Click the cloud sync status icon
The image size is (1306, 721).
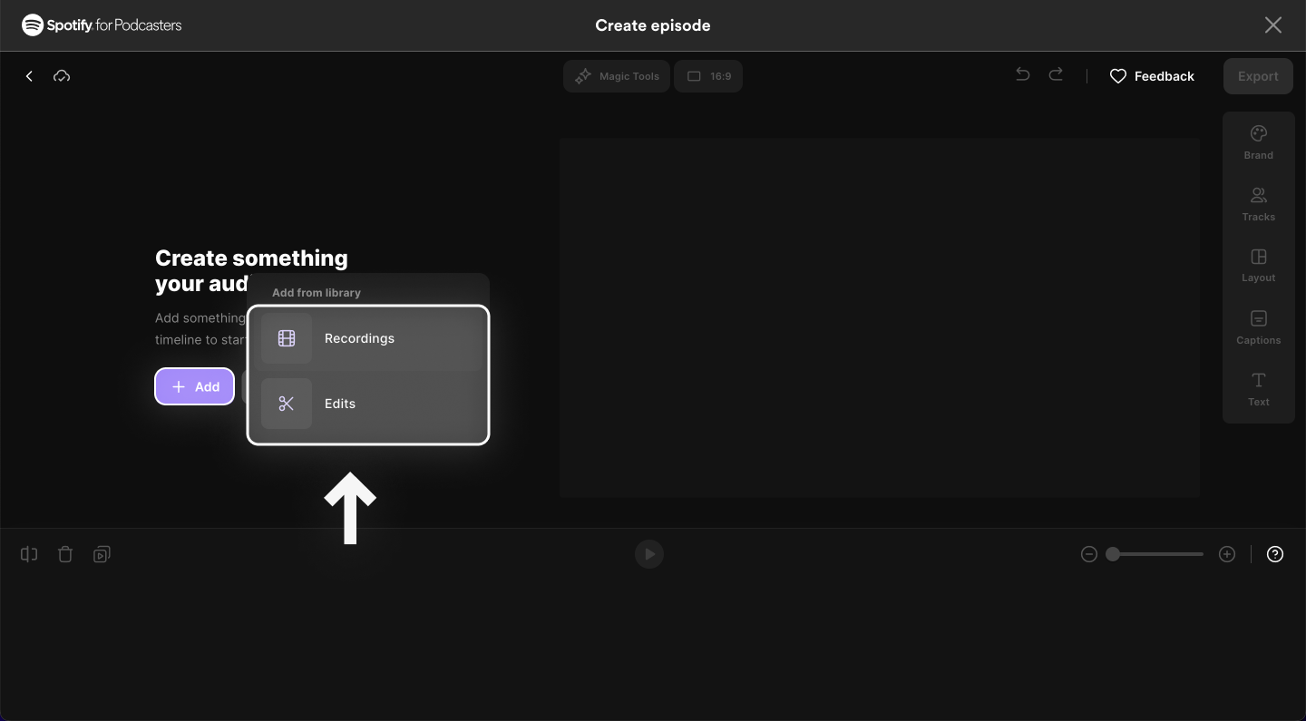(62, 76)
